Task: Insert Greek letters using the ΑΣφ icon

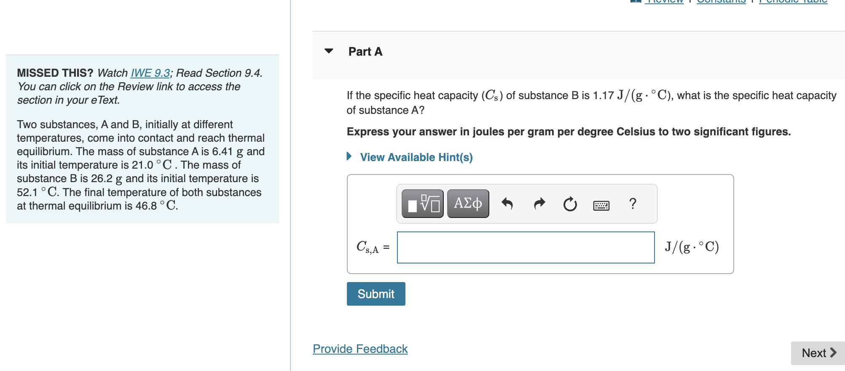Action: pos(467,203)
